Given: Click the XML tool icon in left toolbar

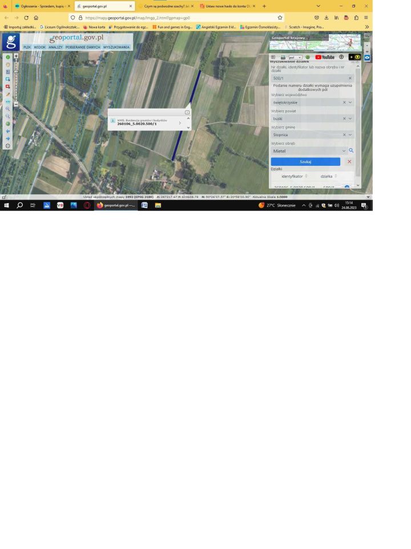Looking at the screenshot, I should [7, 102].
